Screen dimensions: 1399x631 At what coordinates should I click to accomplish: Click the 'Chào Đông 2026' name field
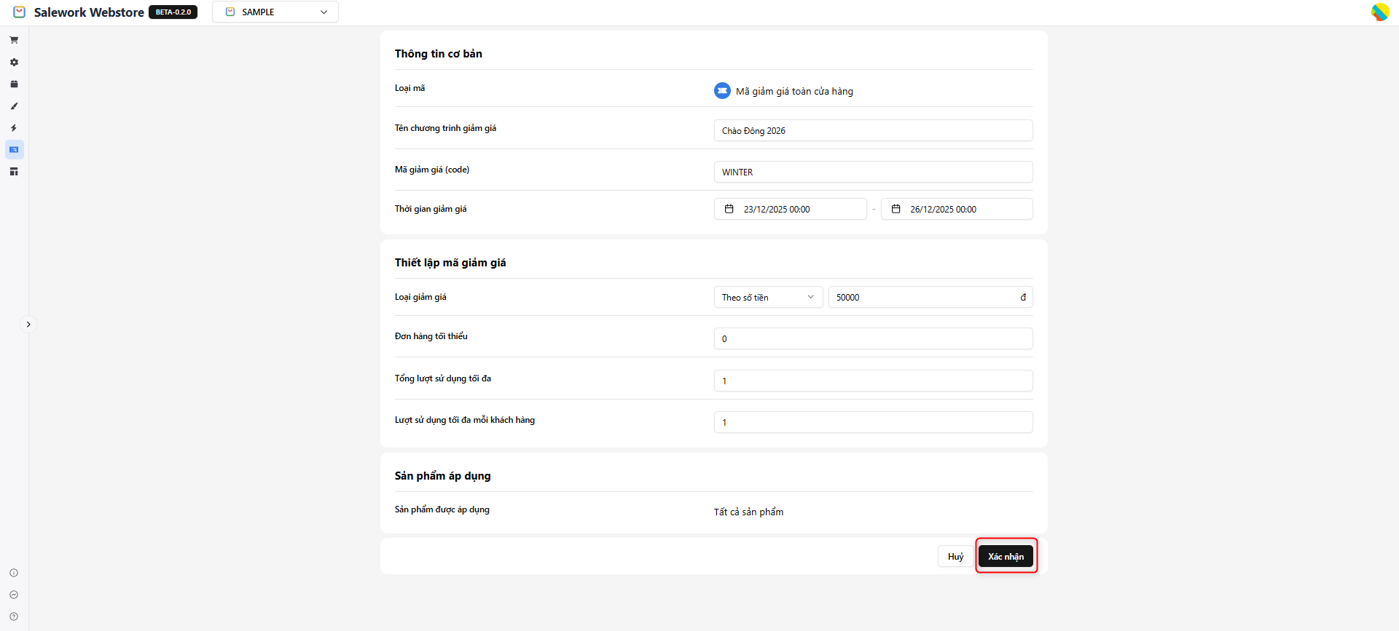pyautogui.click(x=873, y=131)
